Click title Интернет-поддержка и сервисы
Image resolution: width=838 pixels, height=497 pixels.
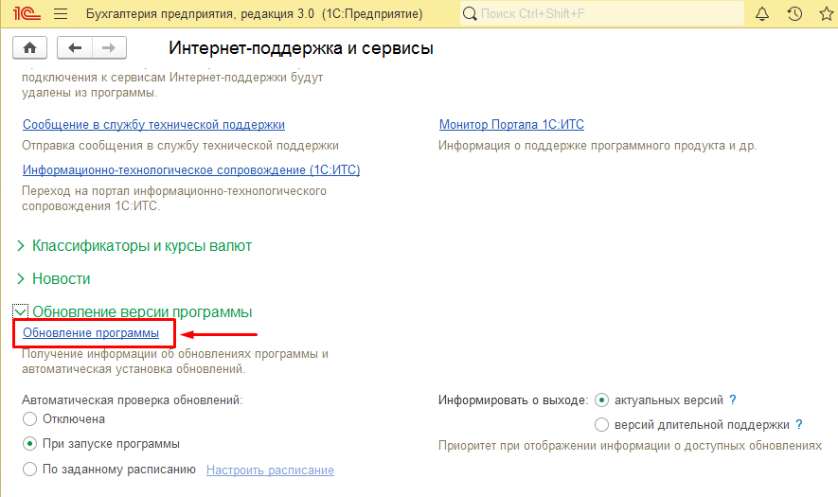pos(301,48)
